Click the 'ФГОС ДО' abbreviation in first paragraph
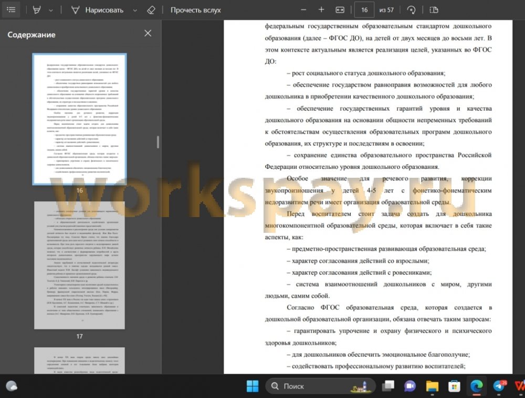The image size is (525, 398). (344, 38)
